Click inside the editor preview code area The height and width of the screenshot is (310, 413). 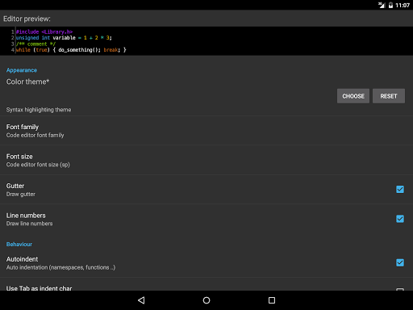[x=206, y=41]
